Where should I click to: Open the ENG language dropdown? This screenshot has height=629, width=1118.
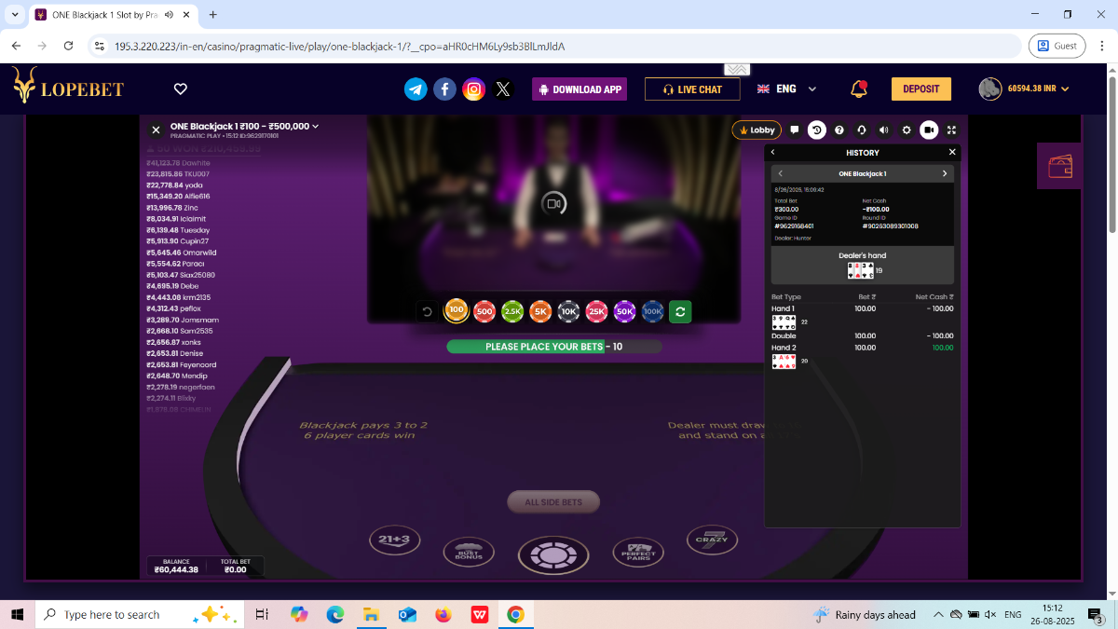pos(786,89)
